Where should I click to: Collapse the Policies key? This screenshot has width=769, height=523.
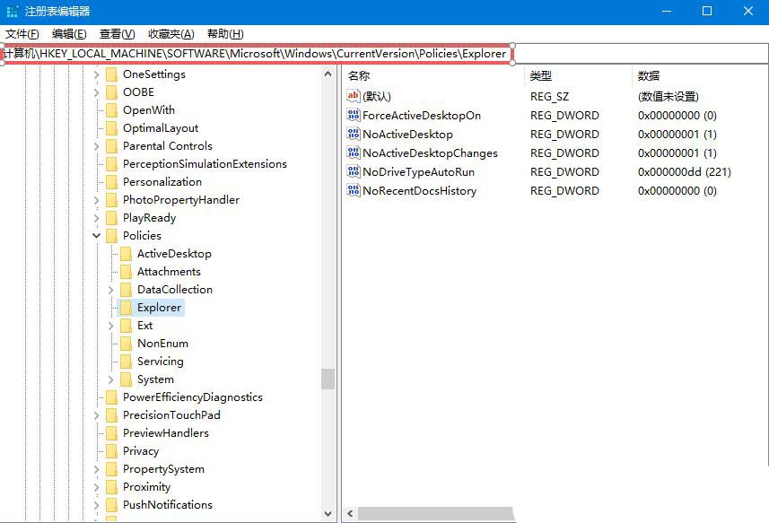pos(96,235)
